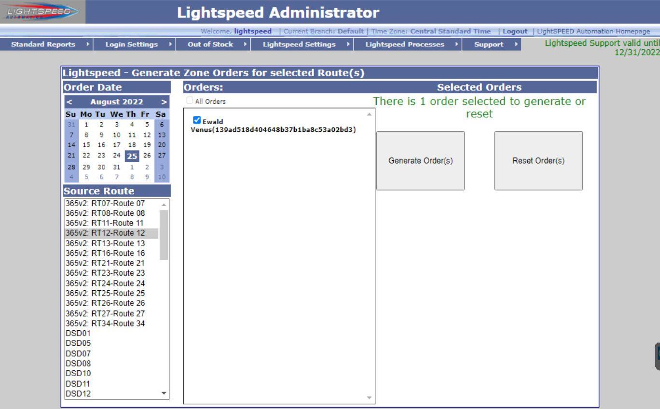This screenshot has height=409, width=660.
Task: Open the Lightspeed Processes menu
Action: tap(409, 44)
